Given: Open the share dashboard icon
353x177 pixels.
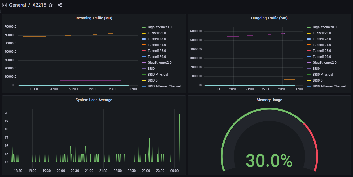Looking at the screenshot, I should tap(60, 5).
